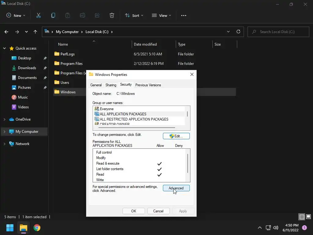Screen dimensions: 313x235
Task: Click the Paste clipboard icon
Action: pyautogui.click(x=68, y=15)
